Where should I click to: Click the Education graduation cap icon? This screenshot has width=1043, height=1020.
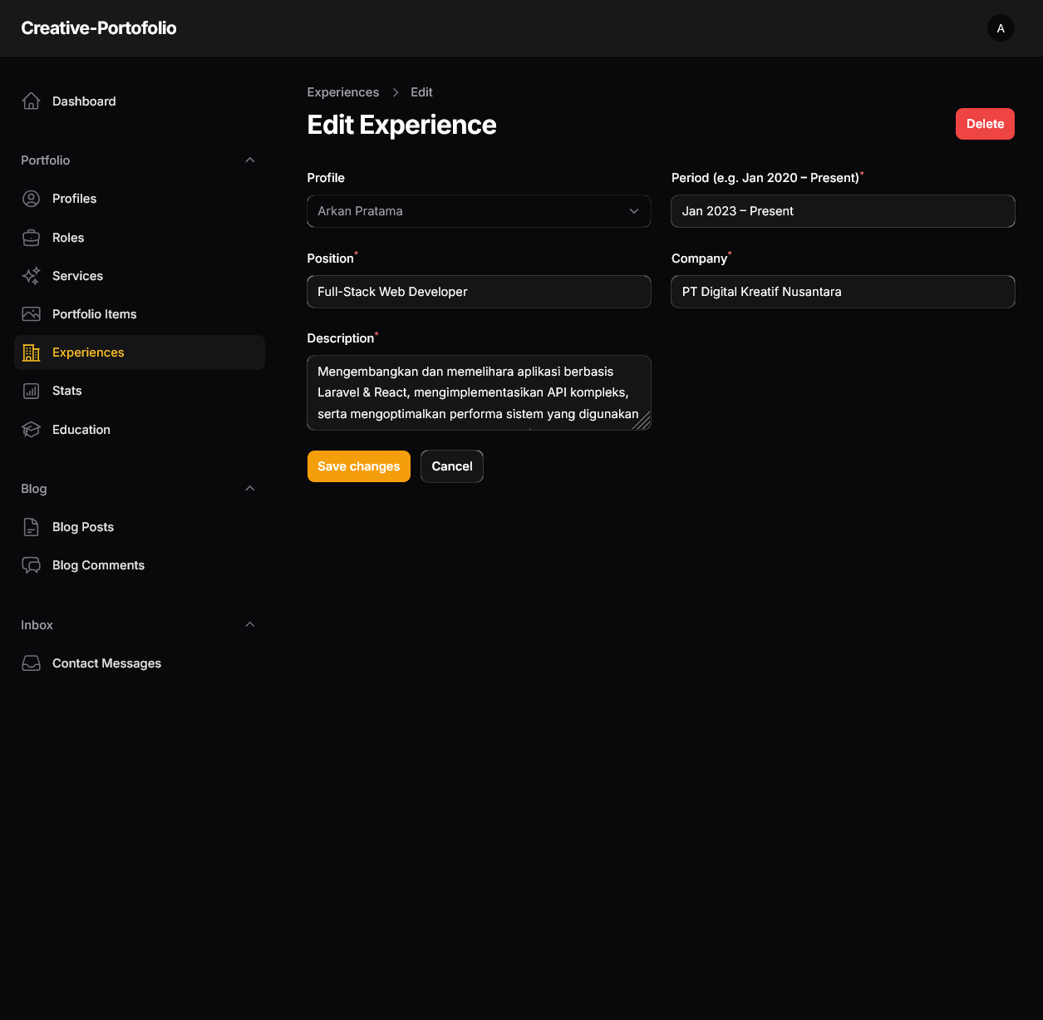pyautogui.click(x=31, y=429)
